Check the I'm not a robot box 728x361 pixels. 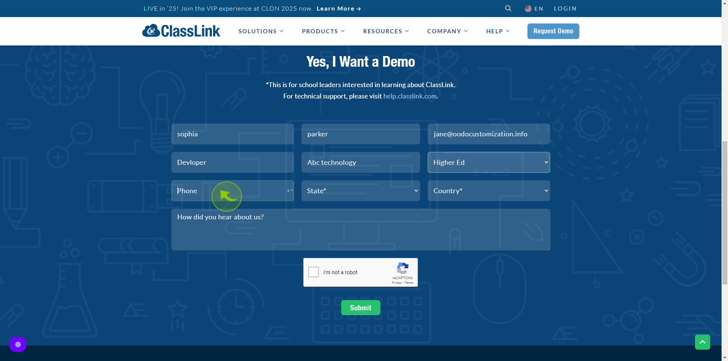point(314,272)
